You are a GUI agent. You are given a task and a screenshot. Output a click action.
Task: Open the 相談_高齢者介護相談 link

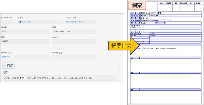[x=75, y=22]
